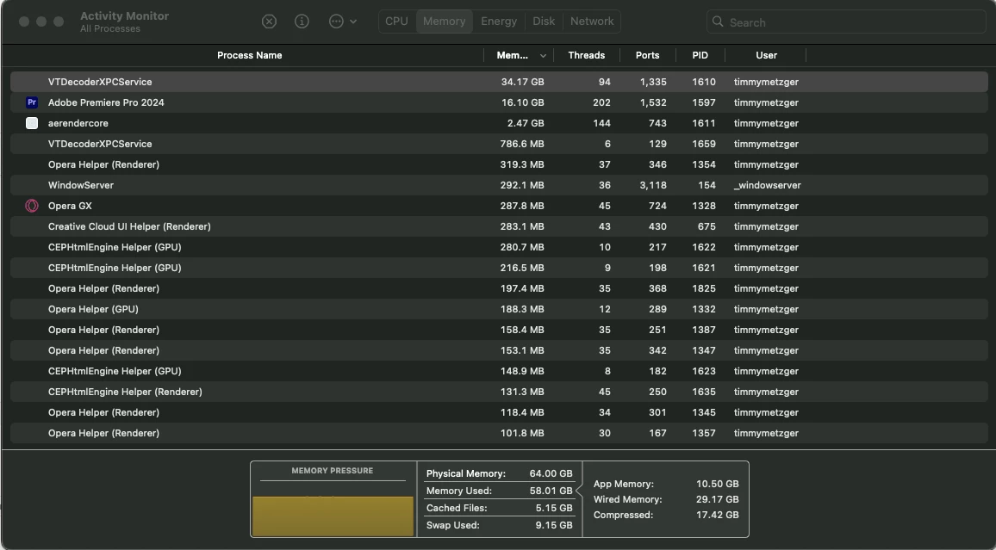This screenshot has height=550, width=996.
Task: Click the Activity Monitor window title
Action: click(x=124, y=15)
